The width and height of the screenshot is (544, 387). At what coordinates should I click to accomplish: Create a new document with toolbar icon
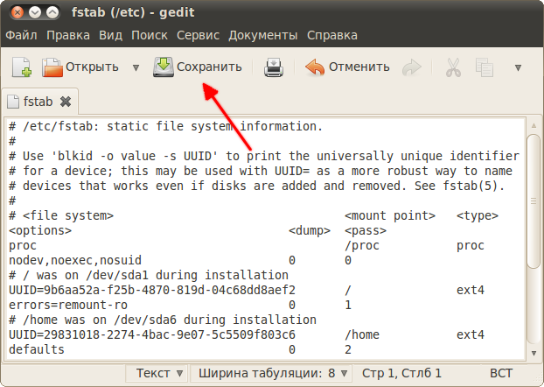(x=22, y=67)
